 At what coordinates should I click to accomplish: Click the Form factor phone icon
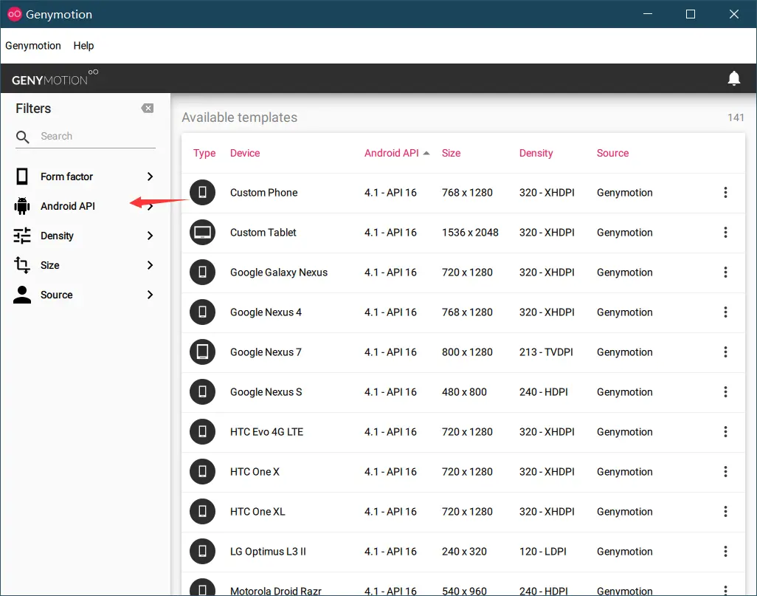click(21, 177)
